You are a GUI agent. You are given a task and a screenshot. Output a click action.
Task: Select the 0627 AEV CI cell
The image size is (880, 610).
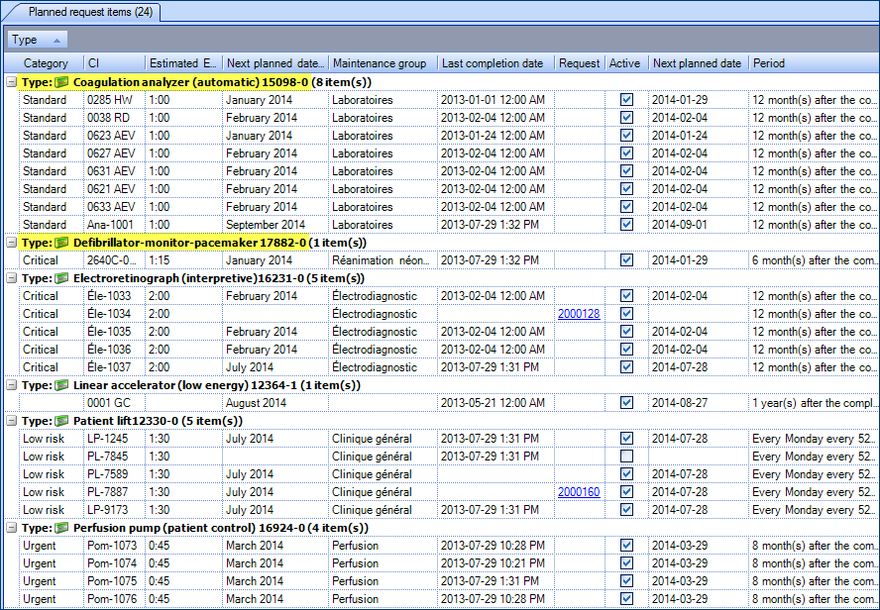pos(114,153)
